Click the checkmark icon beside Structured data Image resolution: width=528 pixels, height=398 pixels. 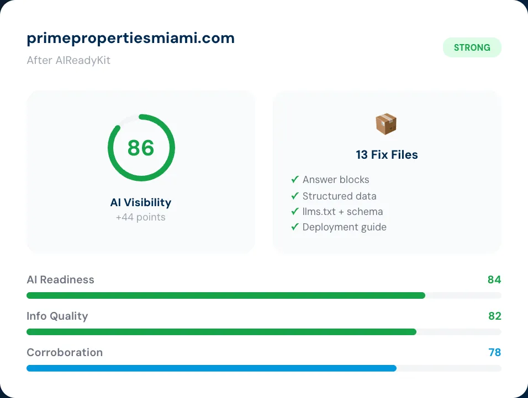pyautogui.click(x=295, y=196)
